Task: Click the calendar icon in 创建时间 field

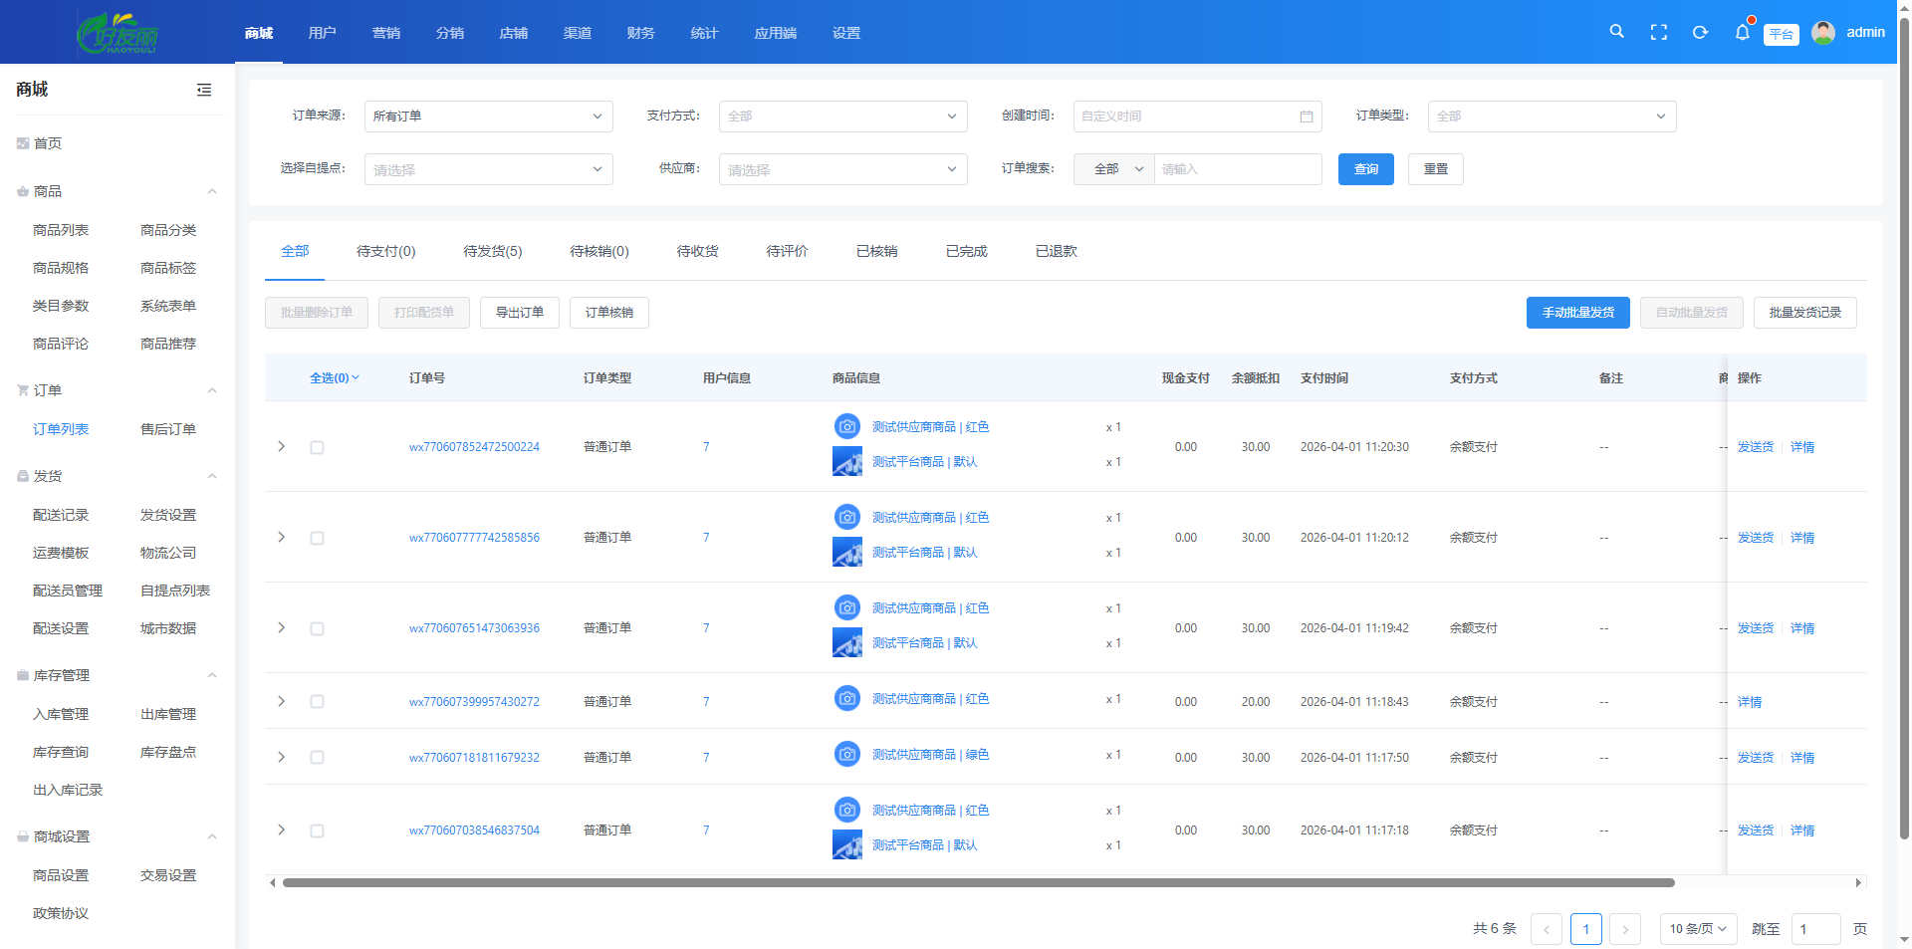Action: pos(1306,117)
